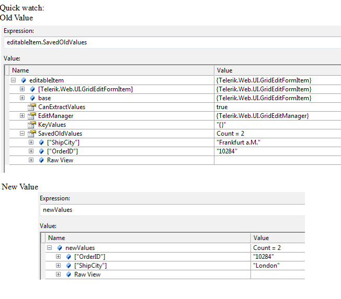Click the icon beside Raw View in SavedOldValues
The image size is (341, 299).
coord(41,160)
